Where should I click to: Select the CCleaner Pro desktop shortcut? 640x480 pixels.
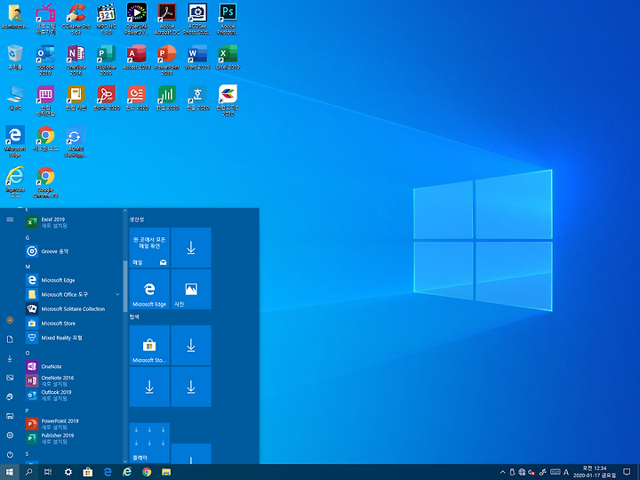(76, 20)
